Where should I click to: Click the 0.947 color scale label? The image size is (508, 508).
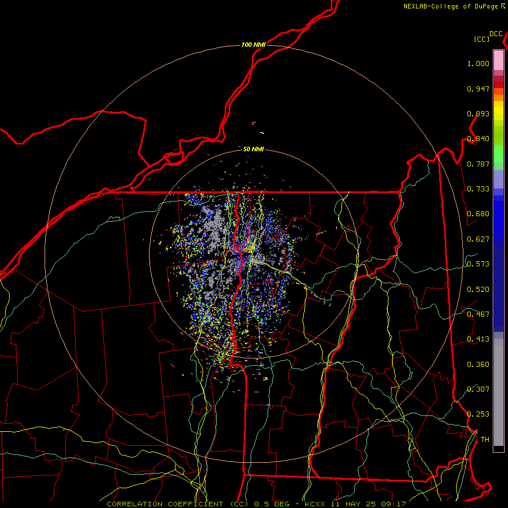pyautogui.click(x=478, y=89)
